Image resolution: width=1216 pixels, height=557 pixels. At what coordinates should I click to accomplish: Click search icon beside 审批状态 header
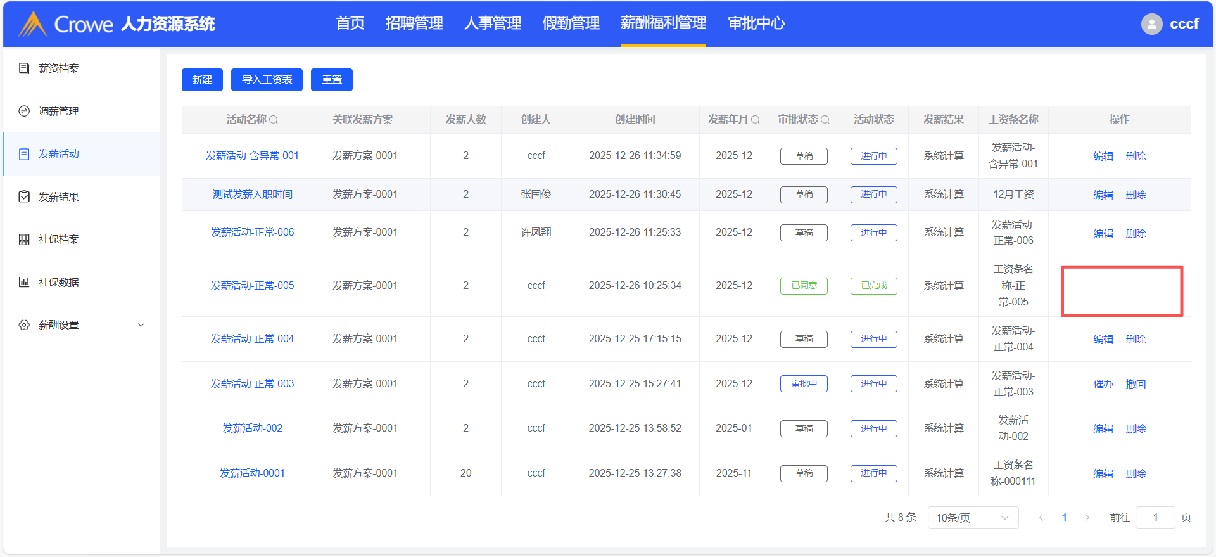(825, 120)
